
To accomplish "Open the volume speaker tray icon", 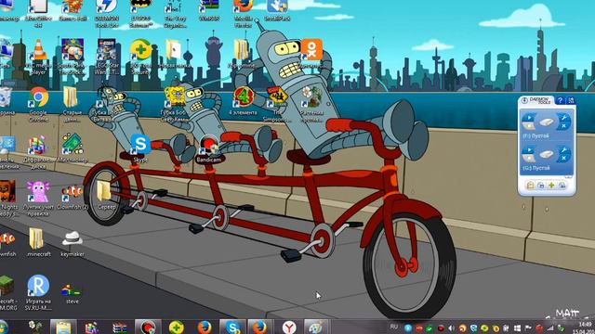I will click(x=451, y=328).
